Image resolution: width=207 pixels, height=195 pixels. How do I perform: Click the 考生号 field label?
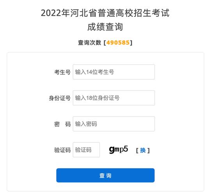(x=62, y=72)
